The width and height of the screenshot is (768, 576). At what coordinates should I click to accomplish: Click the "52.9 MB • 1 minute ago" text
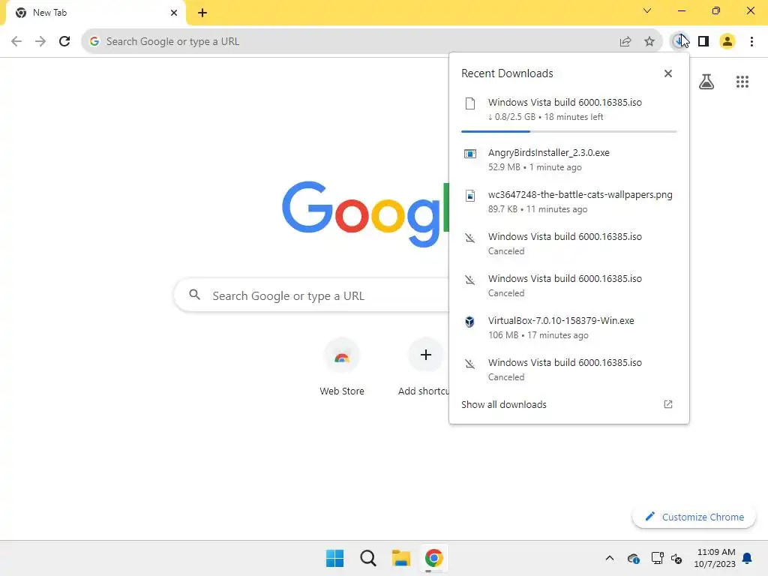535,167
